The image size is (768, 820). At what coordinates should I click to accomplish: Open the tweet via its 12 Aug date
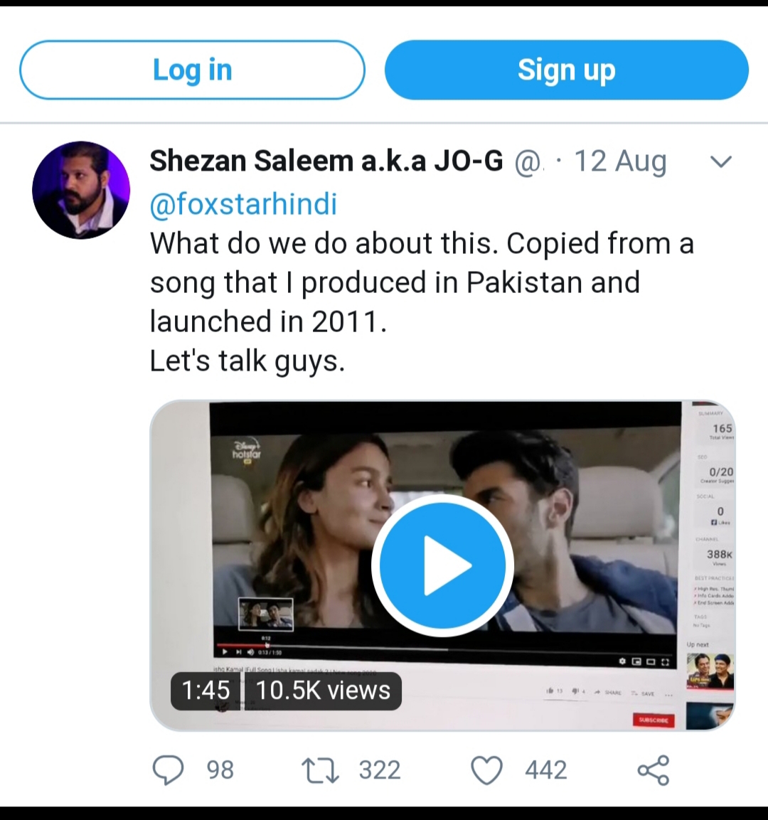[620, 161]
